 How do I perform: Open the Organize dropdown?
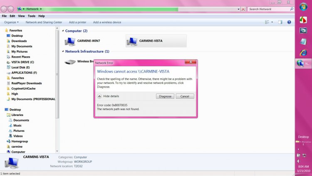point(11,23)
